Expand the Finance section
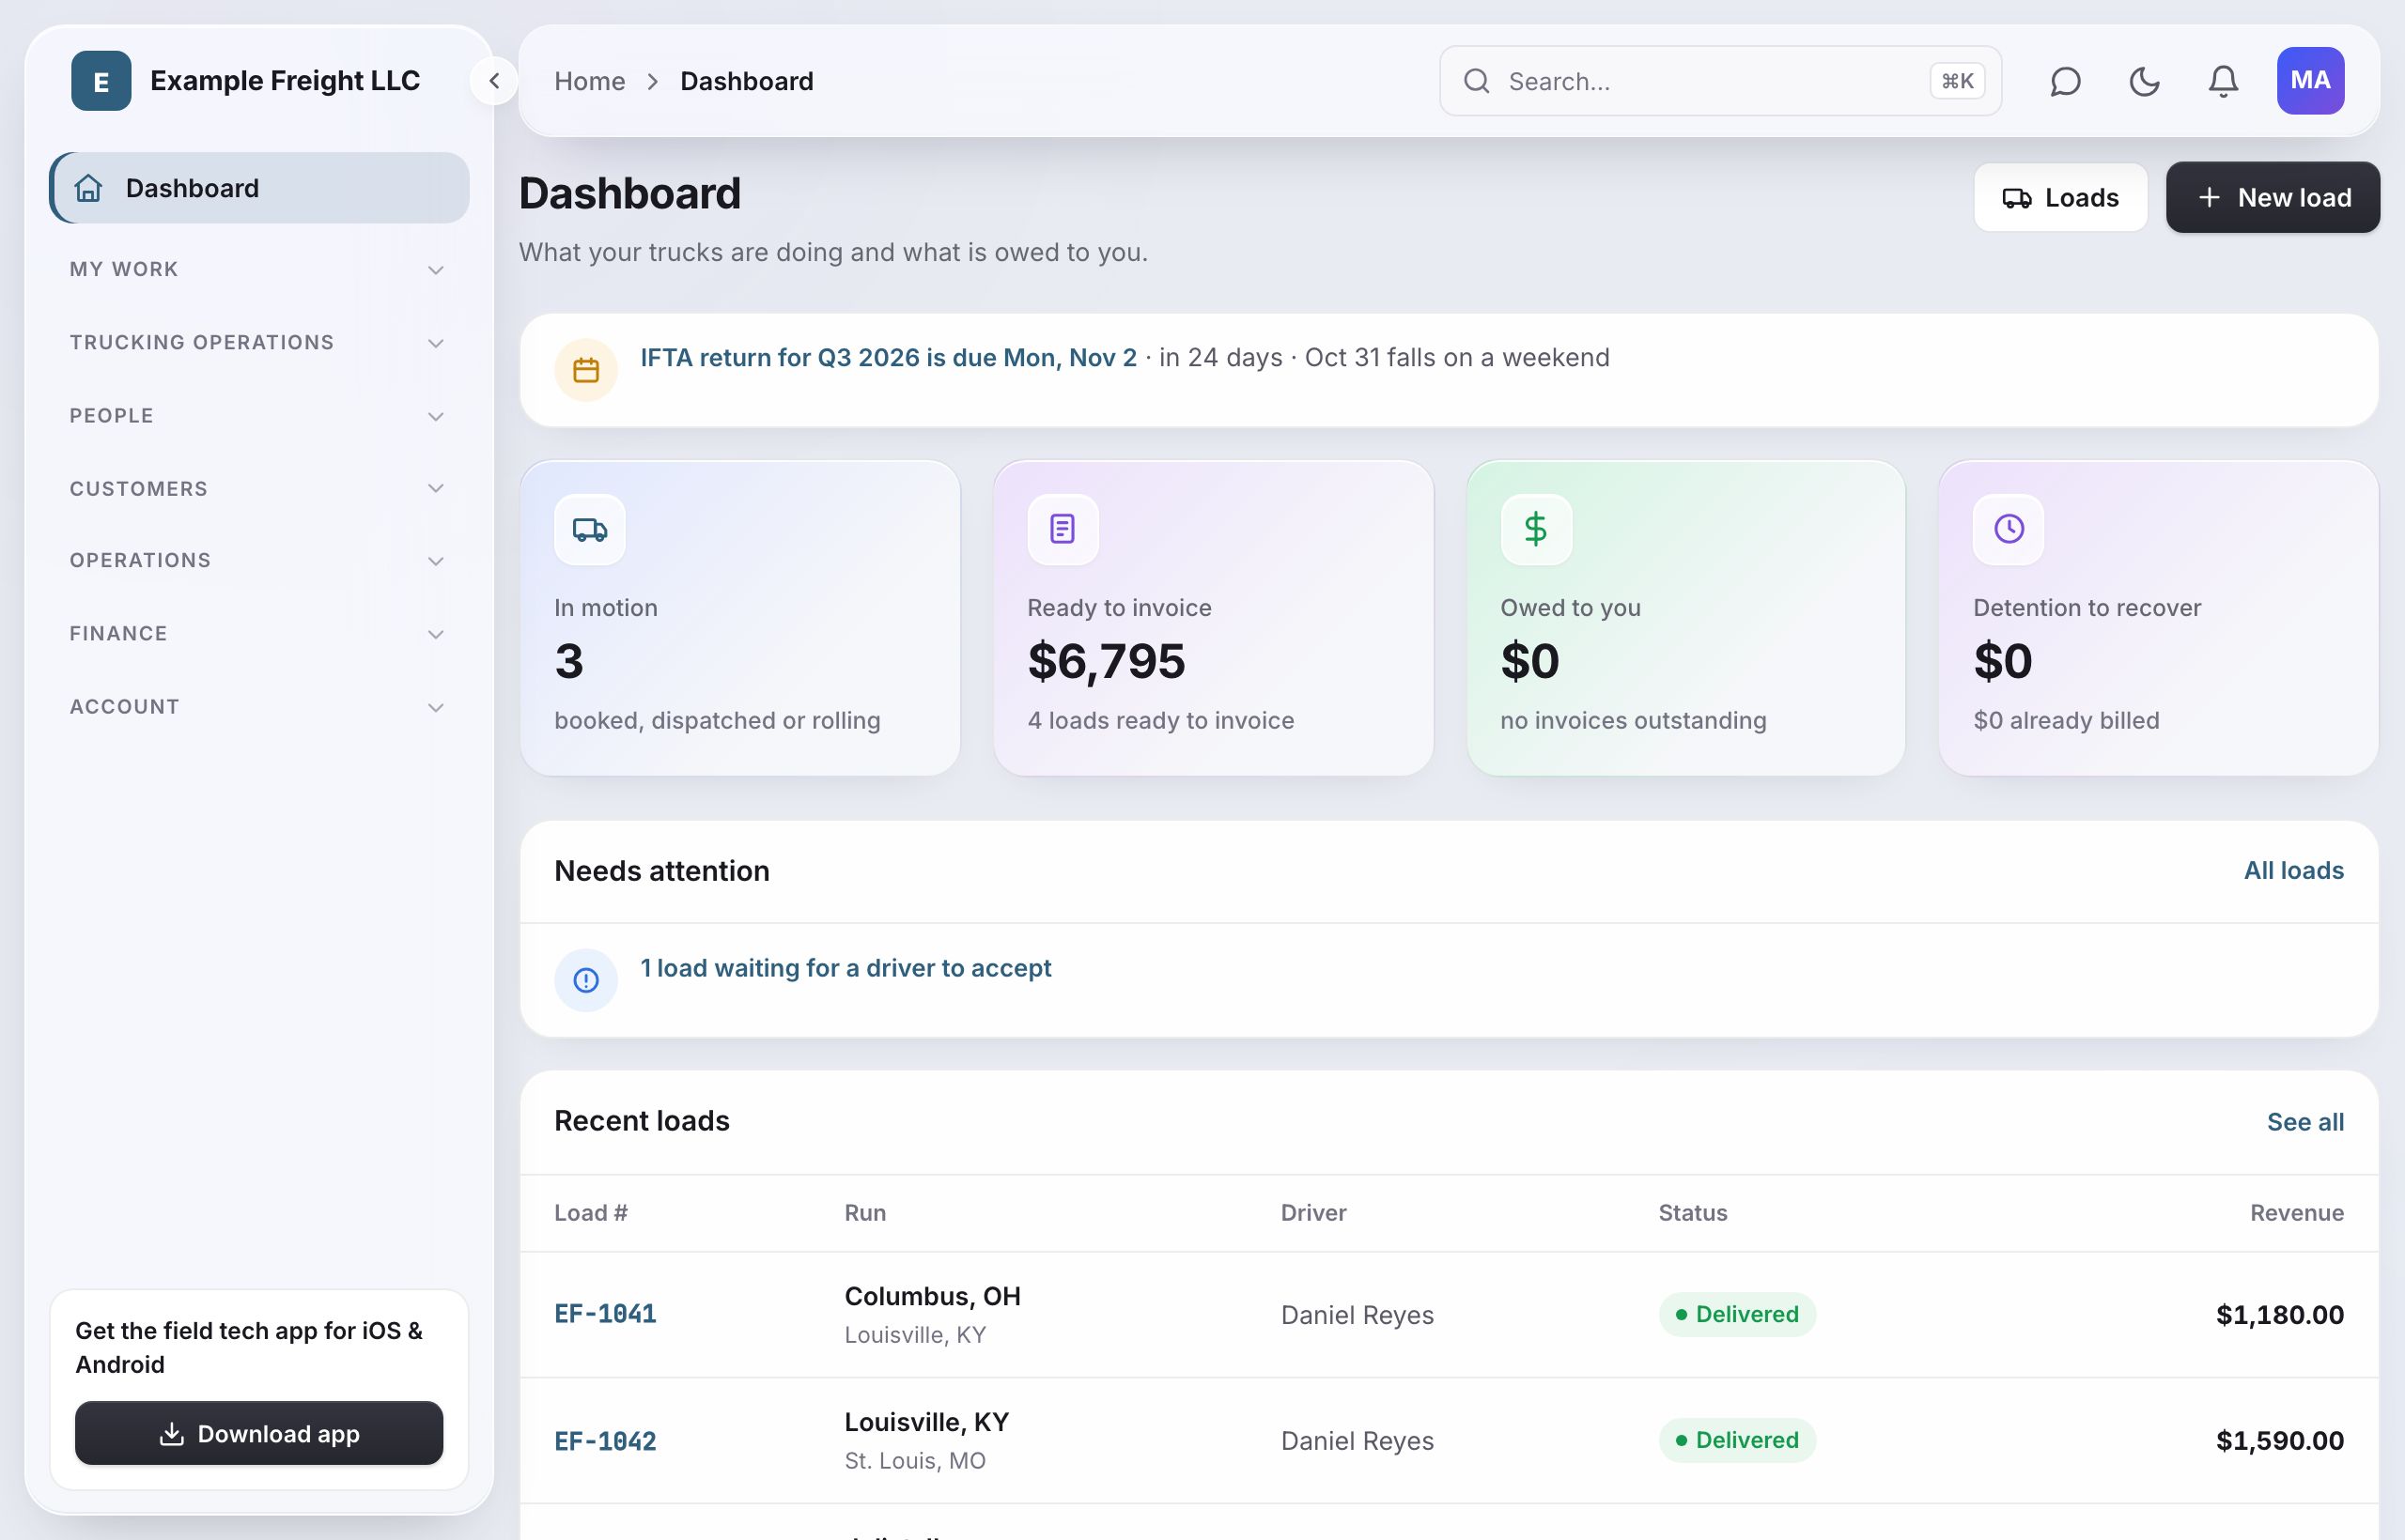 [258, 633]
